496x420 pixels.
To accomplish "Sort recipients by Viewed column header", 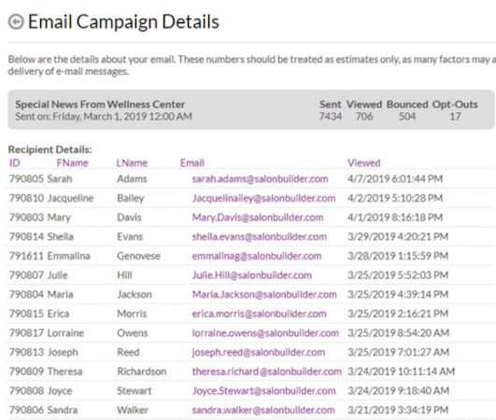I will (364, 163).
